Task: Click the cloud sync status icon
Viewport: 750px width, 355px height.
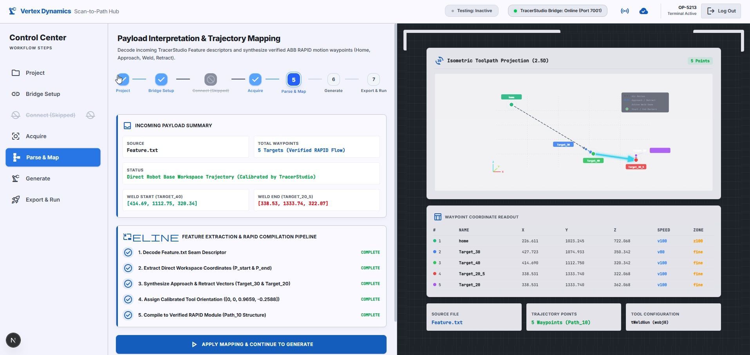Action: point(643,11)
